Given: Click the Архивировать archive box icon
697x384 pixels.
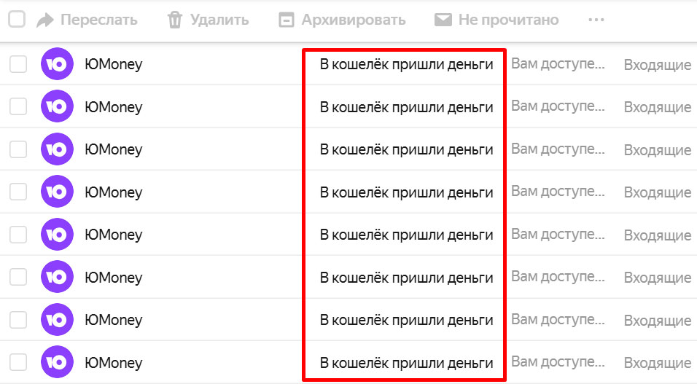Looking at the screenshot, I should pos(287,20).
